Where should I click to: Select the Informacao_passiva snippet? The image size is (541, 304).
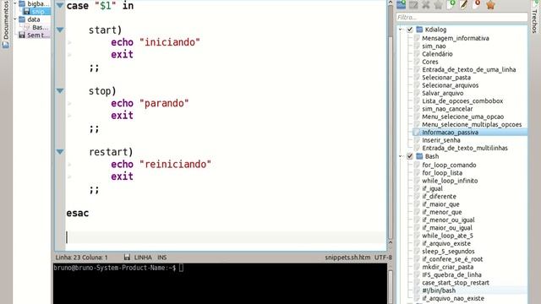pyautogui.click(x=450, y=133)
